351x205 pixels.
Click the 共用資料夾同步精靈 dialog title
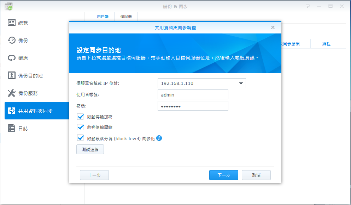[x=175, y=28]
